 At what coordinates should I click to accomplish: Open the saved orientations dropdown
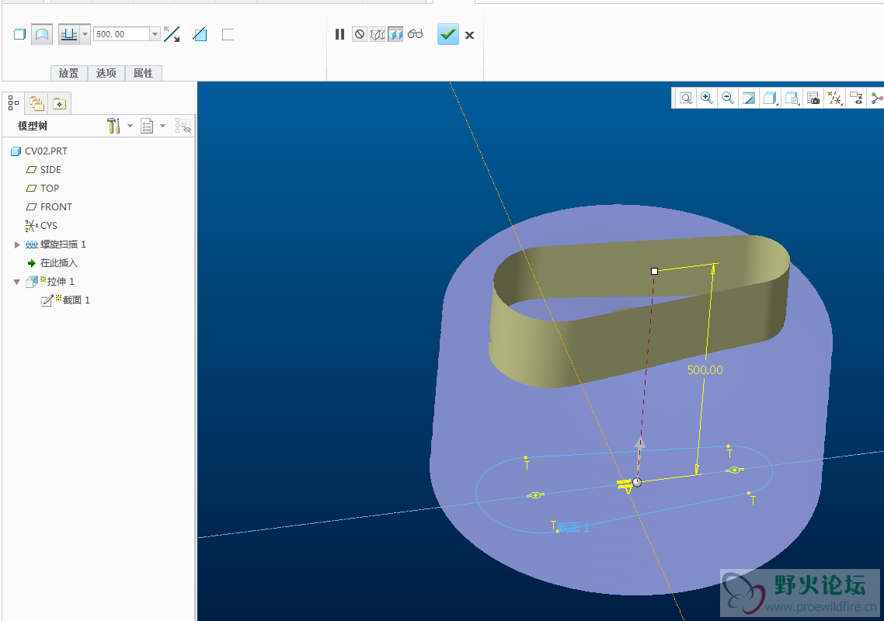(x=792, y=98)
